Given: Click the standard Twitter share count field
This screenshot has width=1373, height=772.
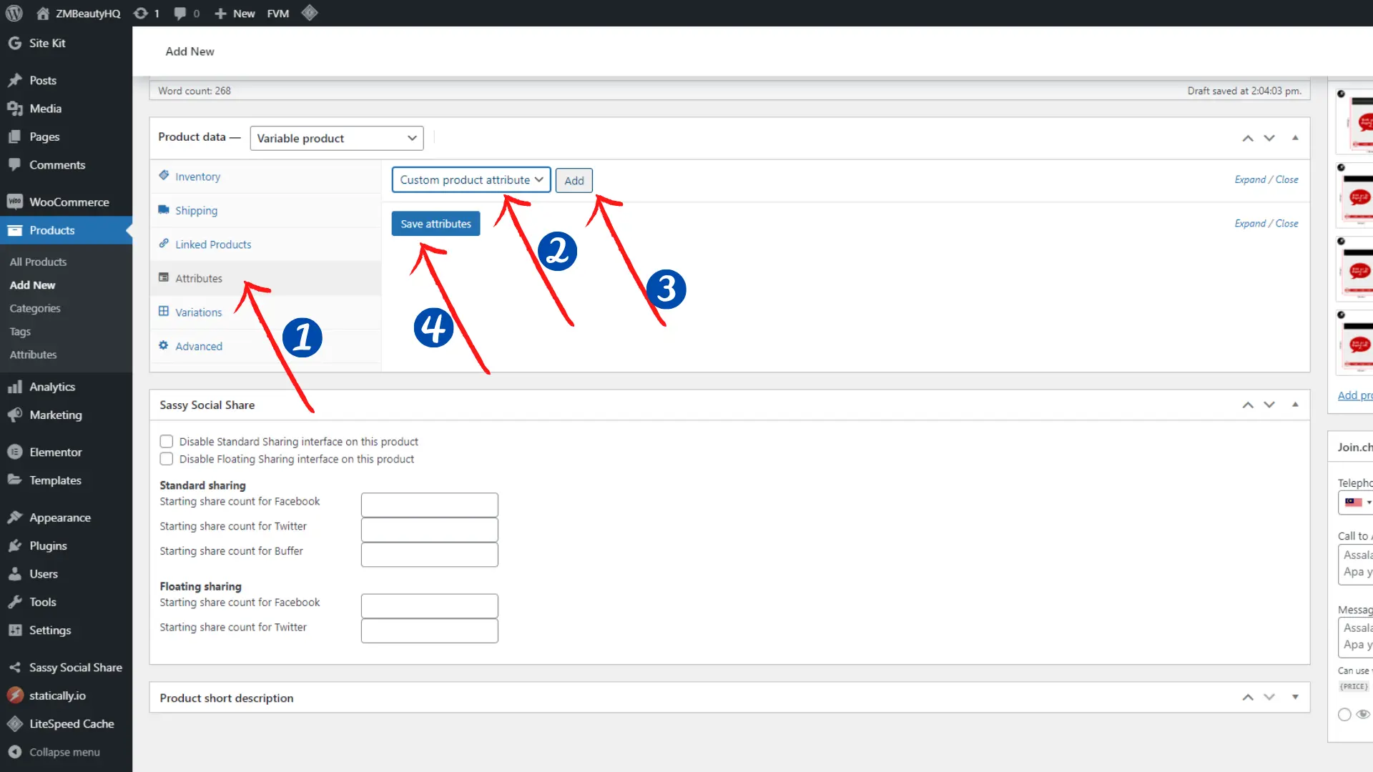Looking at the screenshot, I should coord(429,530).
